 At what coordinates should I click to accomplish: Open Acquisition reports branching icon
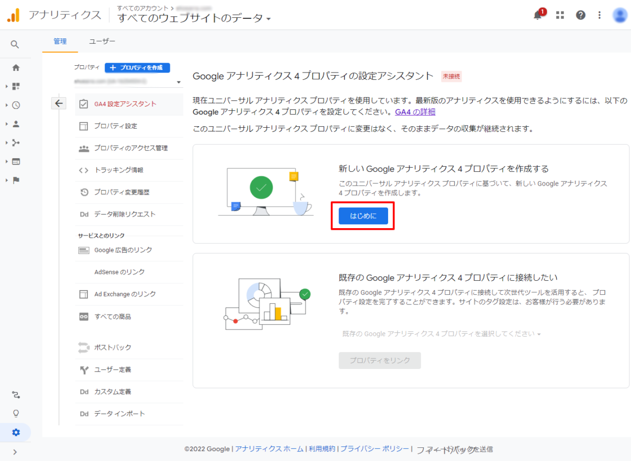click(16, 142)
